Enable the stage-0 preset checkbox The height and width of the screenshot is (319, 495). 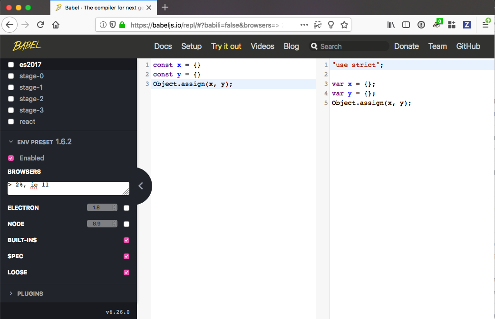(10, 76)
